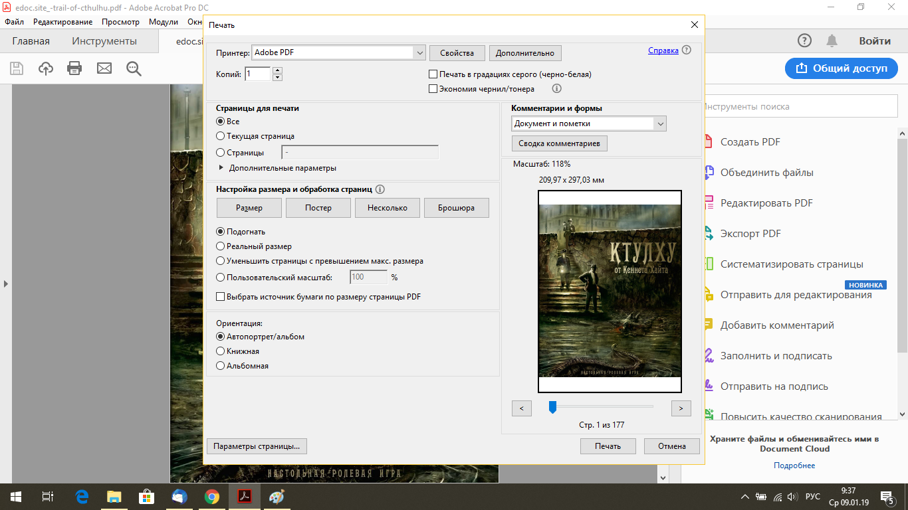
Task: Click the Справка link
Action: 663,50
